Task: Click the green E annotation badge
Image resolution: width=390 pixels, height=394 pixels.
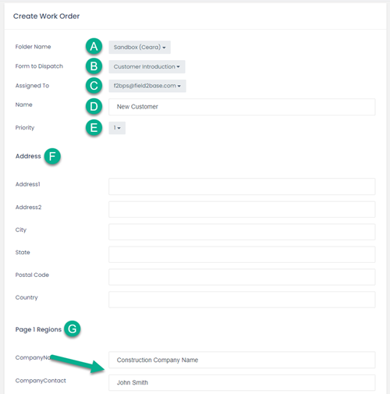Action: (x=94, y=128)
